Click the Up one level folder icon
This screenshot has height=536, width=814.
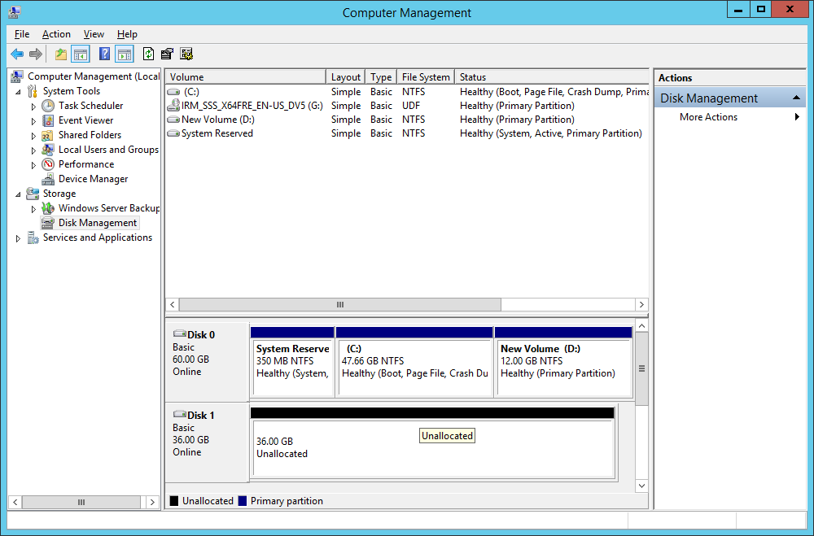pyautogui.click(x=60, y=54)
